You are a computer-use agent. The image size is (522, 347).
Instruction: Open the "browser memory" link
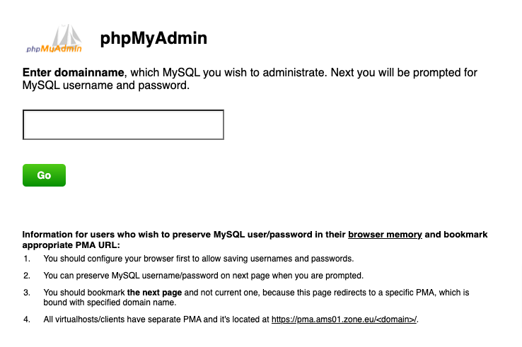(385, 234)
